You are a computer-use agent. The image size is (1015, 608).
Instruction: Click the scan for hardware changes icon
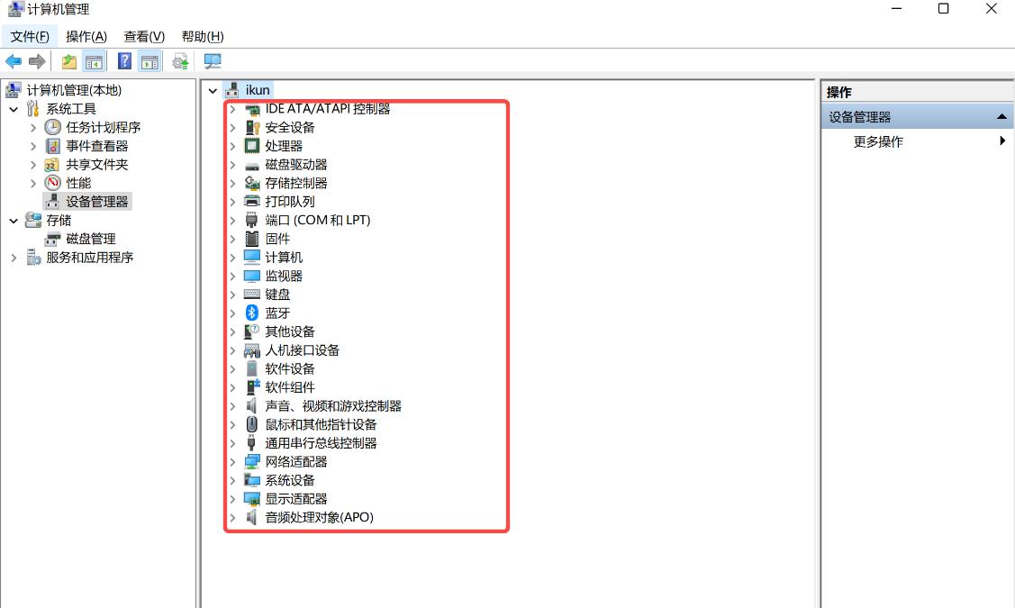click(213, 61)
